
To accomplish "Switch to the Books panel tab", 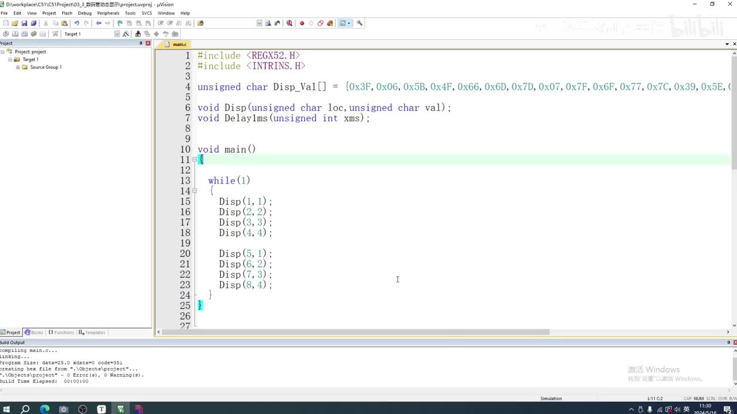I will [x=34, y=332].
